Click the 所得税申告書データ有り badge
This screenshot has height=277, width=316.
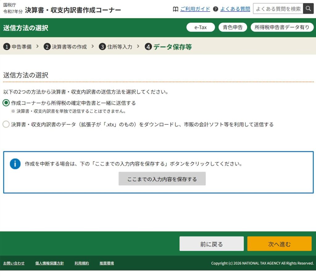tap(282, 27)
